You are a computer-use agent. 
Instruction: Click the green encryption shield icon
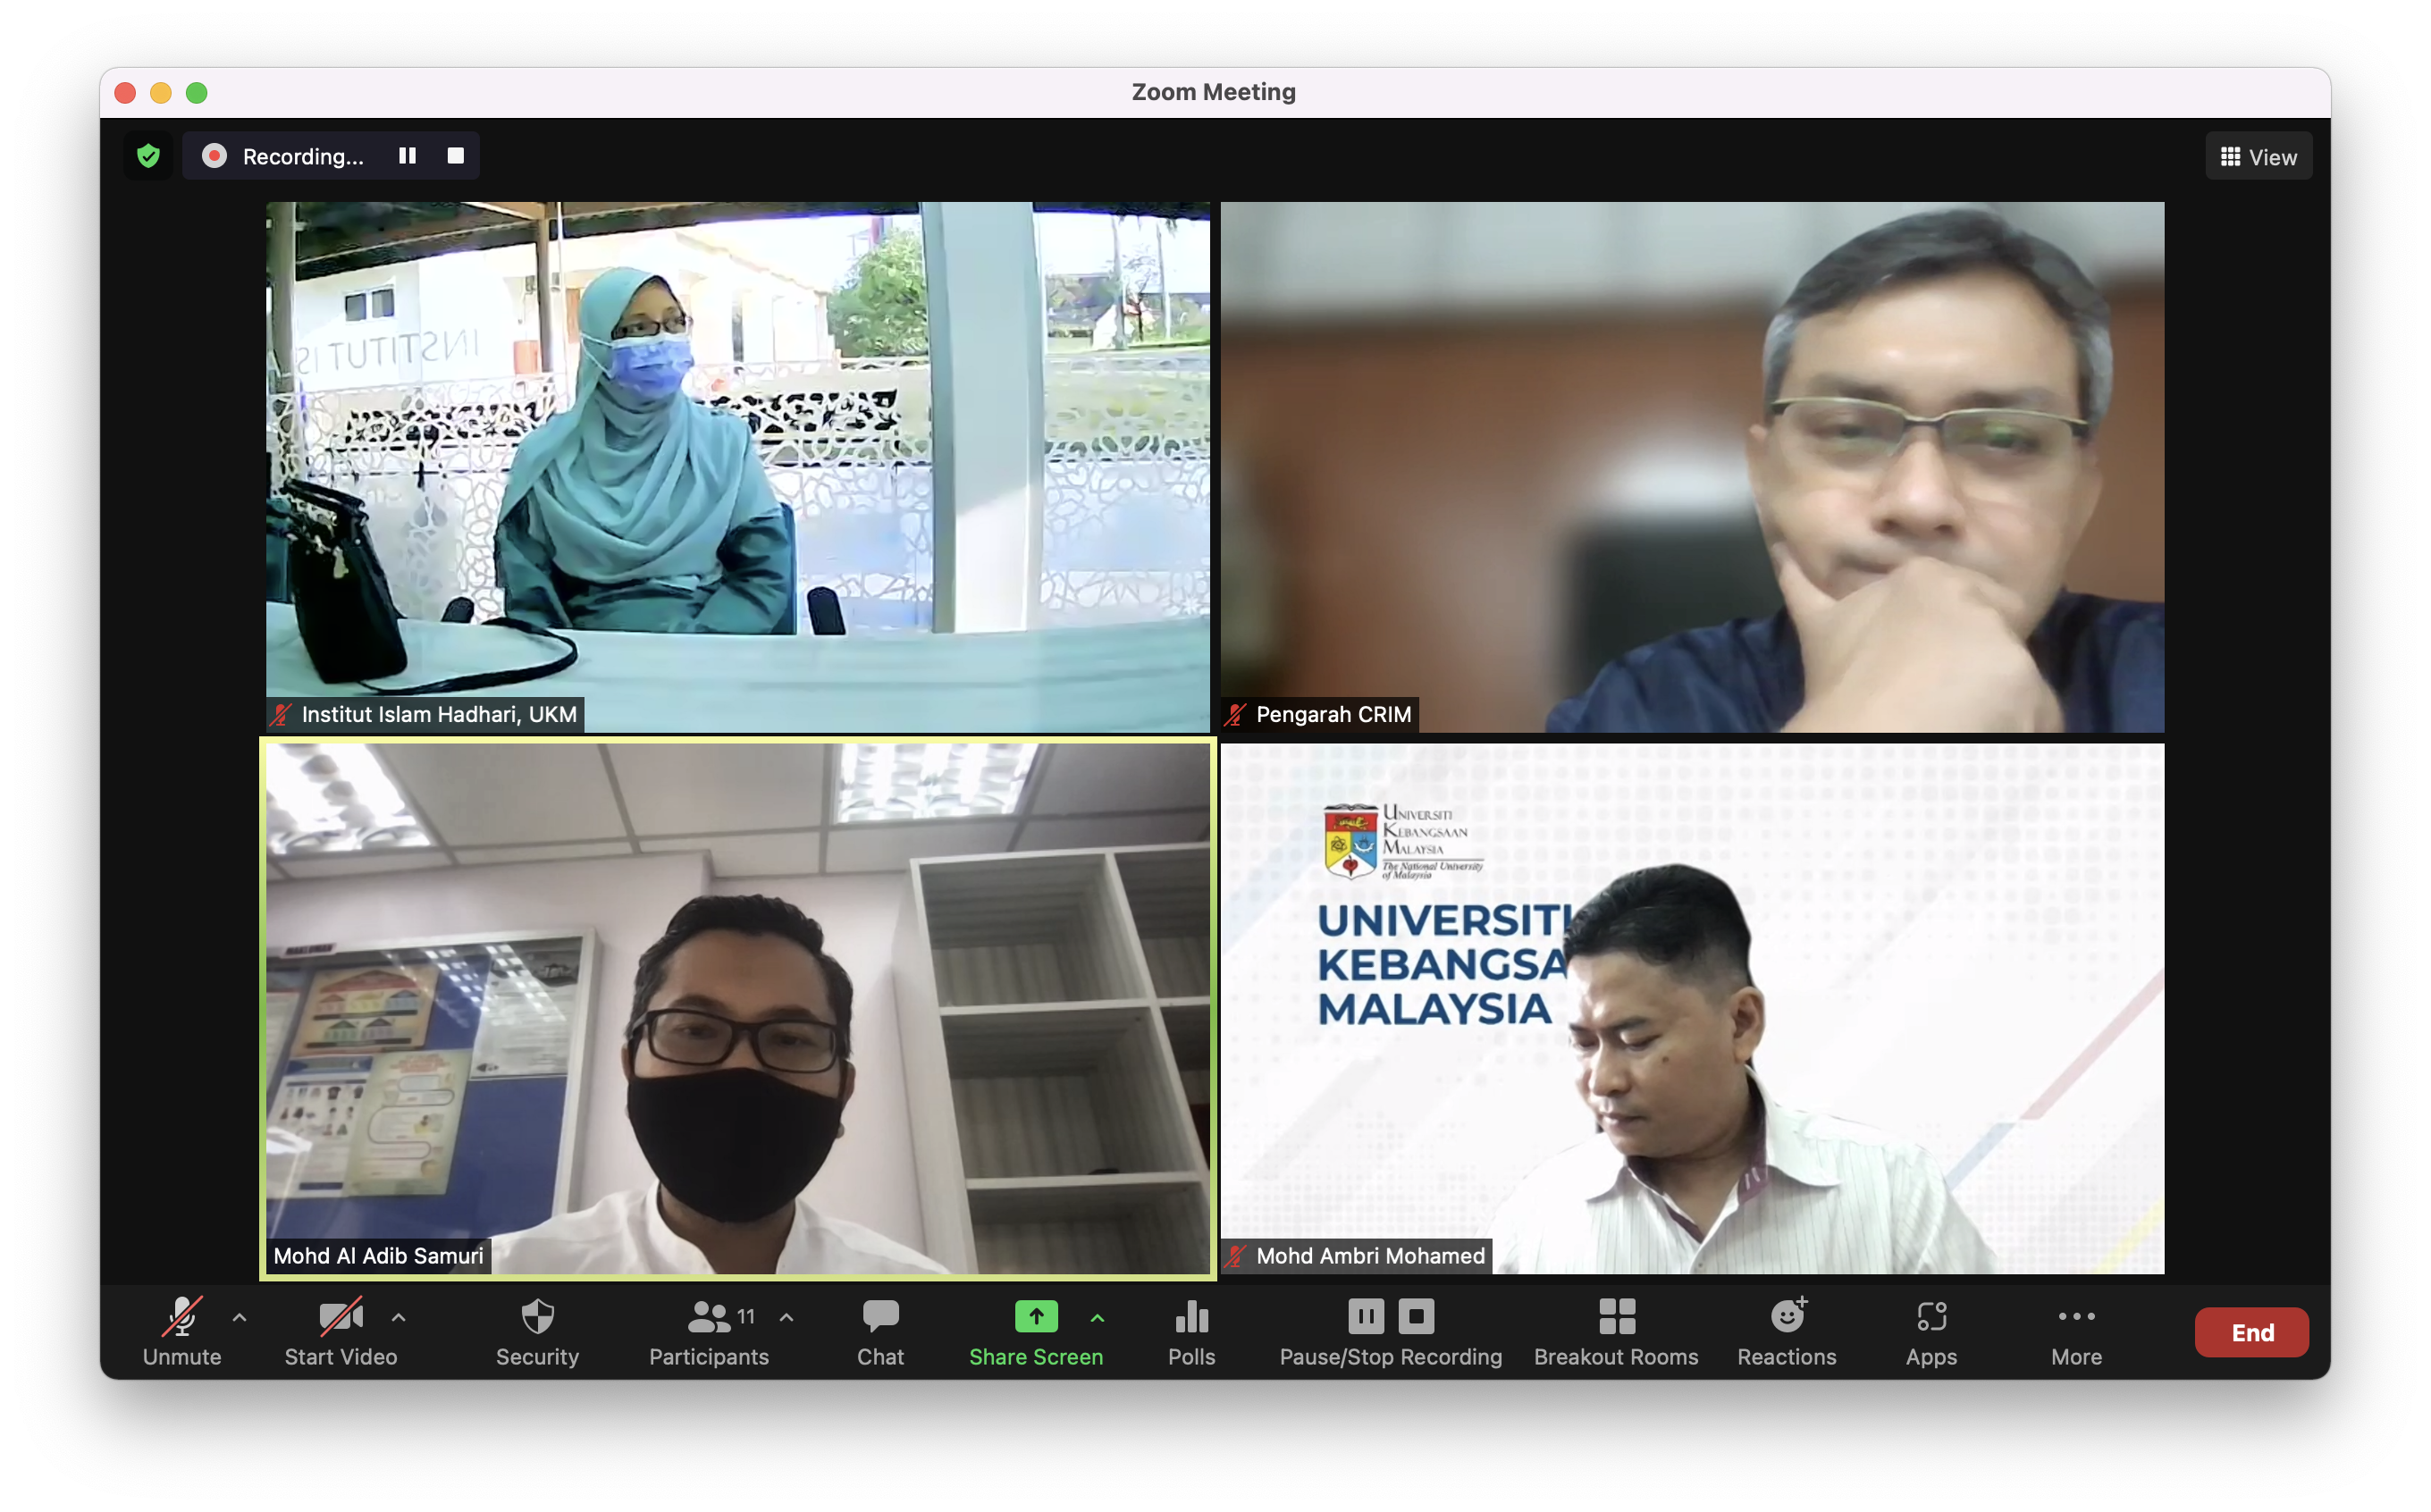[149, 156]
